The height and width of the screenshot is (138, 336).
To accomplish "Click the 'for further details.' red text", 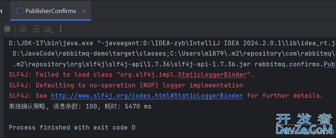I will coord(285,95).
